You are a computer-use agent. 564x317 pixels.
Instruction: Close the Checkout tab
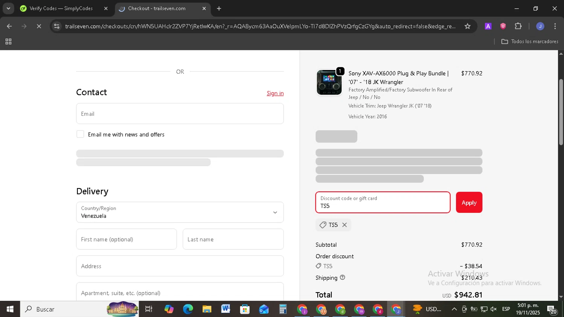click(204, 8)
